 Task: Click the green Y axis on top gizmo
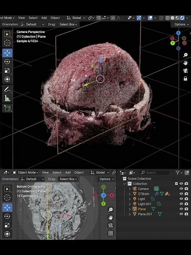[x=172, y=43]
